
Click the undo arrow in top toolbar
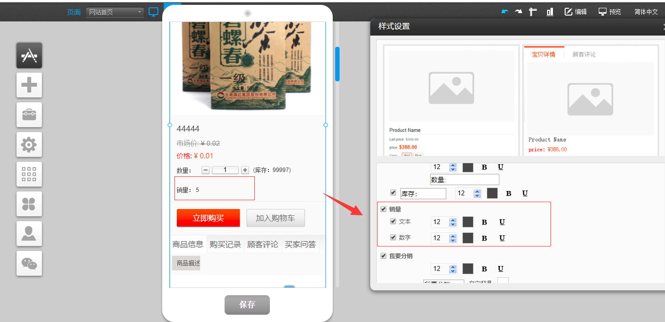pos(505,12)
